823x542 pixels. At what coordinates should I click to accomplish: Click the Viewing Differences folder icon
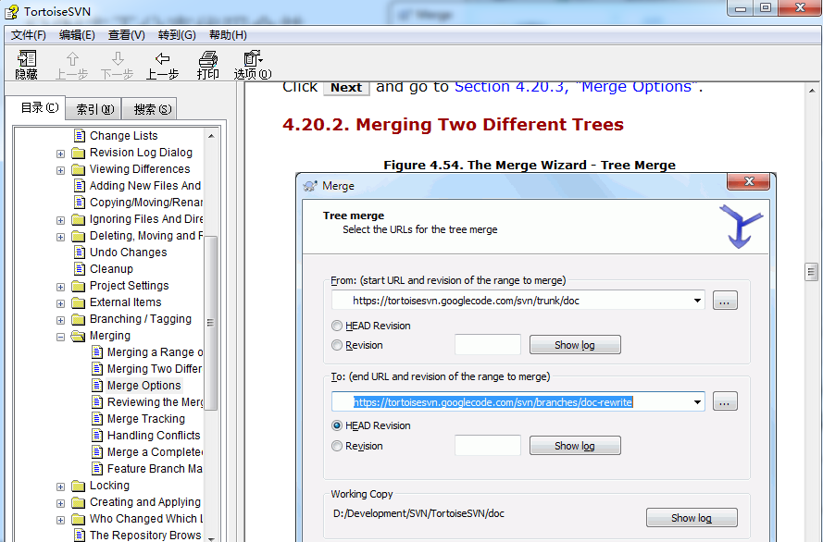78,169
